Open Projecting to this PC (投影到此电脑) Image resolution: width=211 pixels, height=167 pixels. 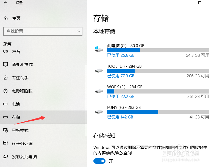pyautogui.click(x=24, y=157)
